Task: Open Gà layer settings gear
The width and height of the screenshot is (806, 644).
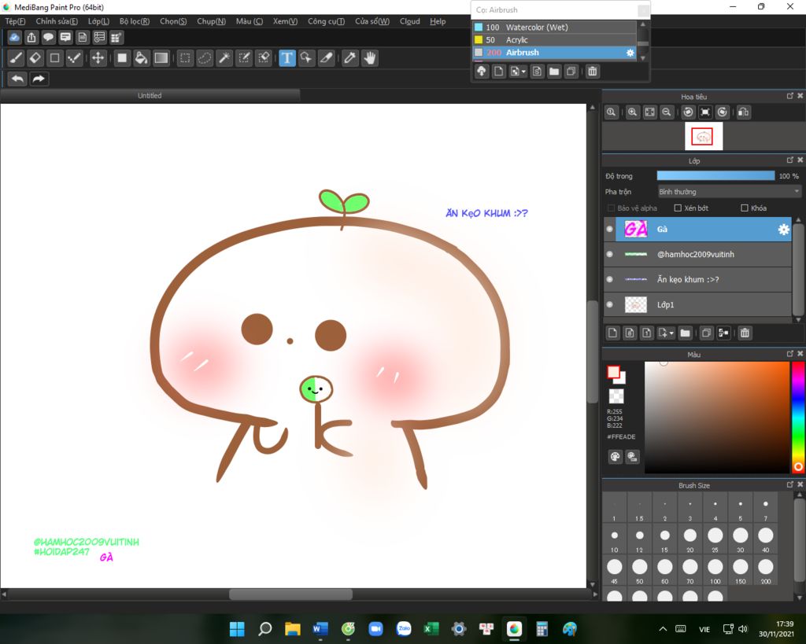Action: (x=783, y=230)
